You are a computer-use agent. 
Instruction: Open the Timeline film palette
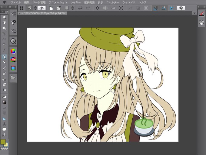tap(13, 68)
